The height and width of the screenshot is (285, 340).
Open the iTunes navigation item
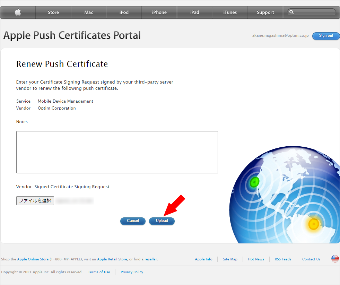click(x=230, y=12)
